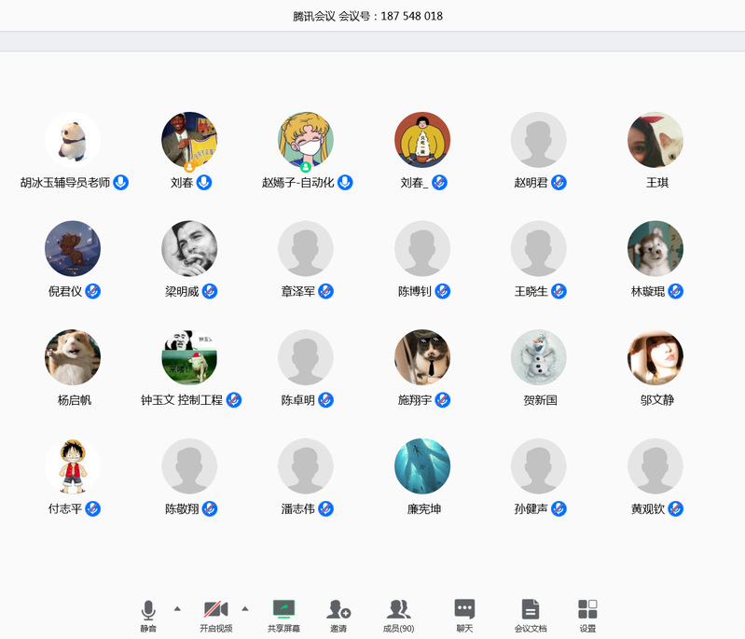The width and height of the screenshot is (745, 639).
Task: Open the 共享屏幕 share screen icon
Action: 283,610
